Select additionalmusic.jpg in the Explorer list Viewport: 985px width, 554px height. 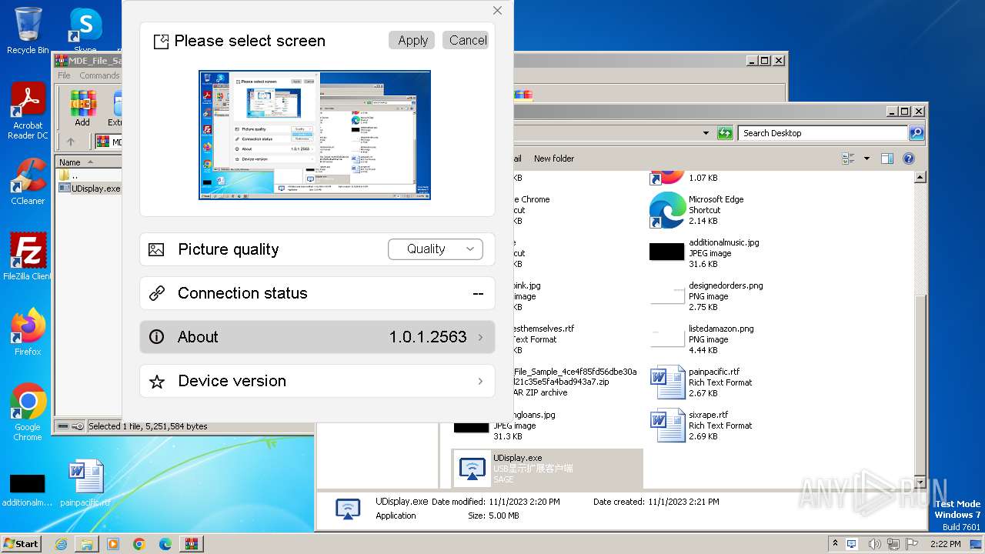click(706, 253)
